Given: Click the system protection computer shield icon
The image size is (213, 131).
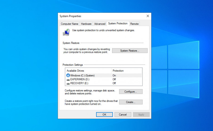Looking at the screenshot, I should click(x=66, y=32).
